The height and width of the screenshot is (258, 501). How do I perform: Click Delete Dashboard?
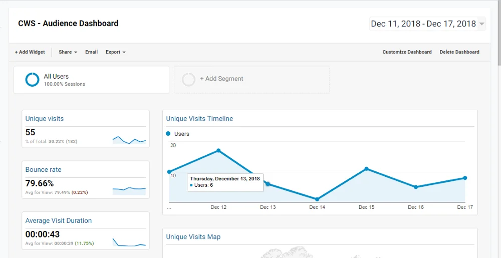[x=459, y=52]
